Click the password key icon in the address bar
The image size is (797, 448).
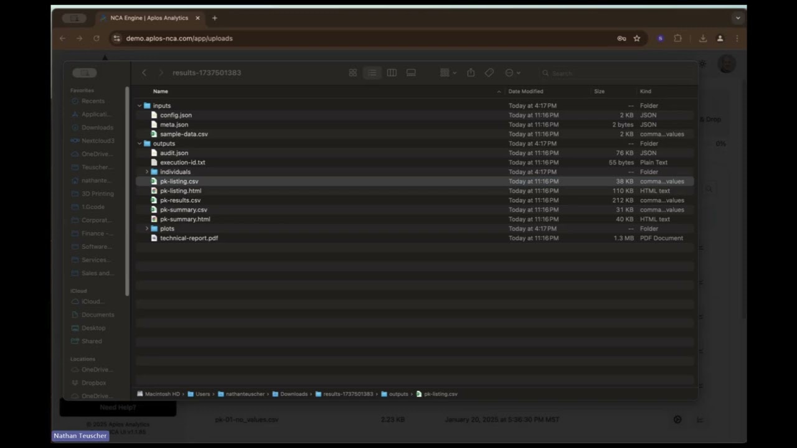click(x=621, y=39)
